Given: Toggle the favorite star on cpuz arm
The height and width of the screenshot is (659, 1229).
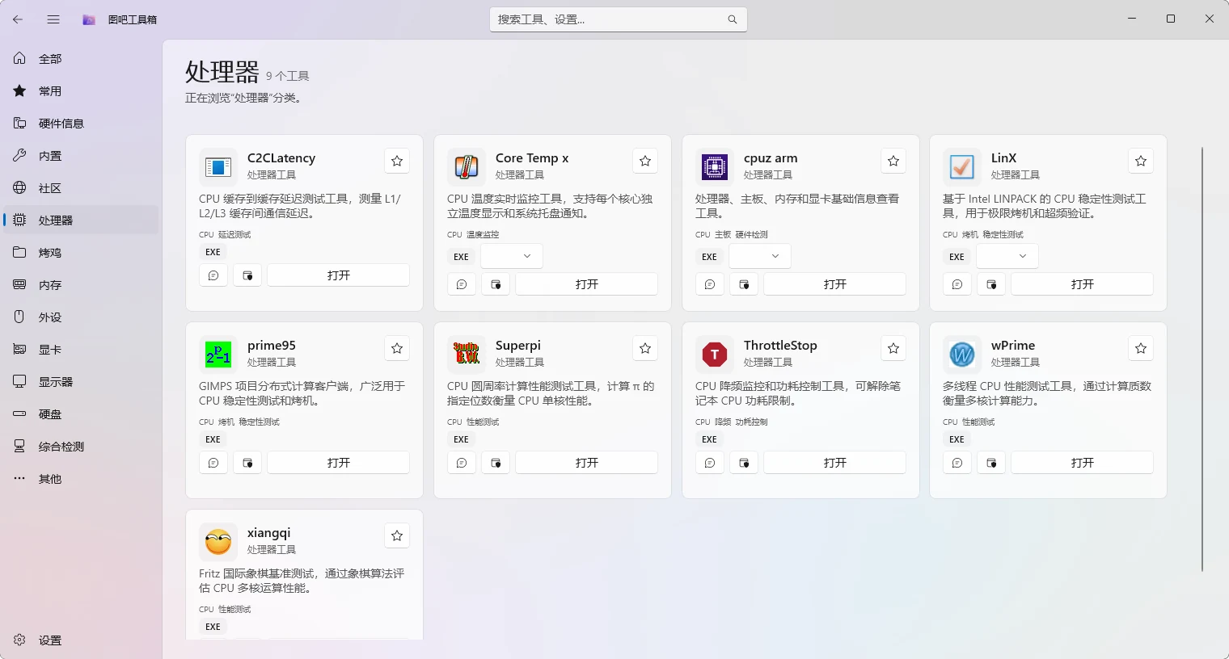Looking at the screenshot, I should point(893,161).
